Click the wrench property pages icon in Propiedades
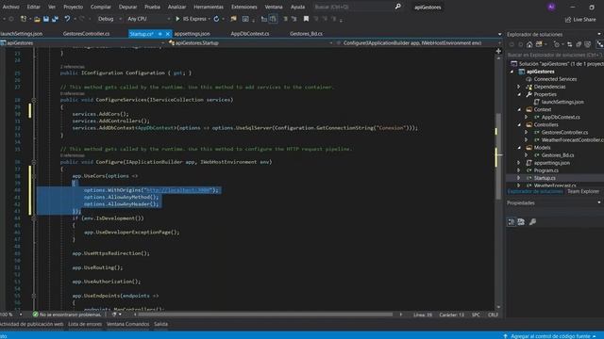Viewport: 604px width, 339px height. tap(532, 222)
